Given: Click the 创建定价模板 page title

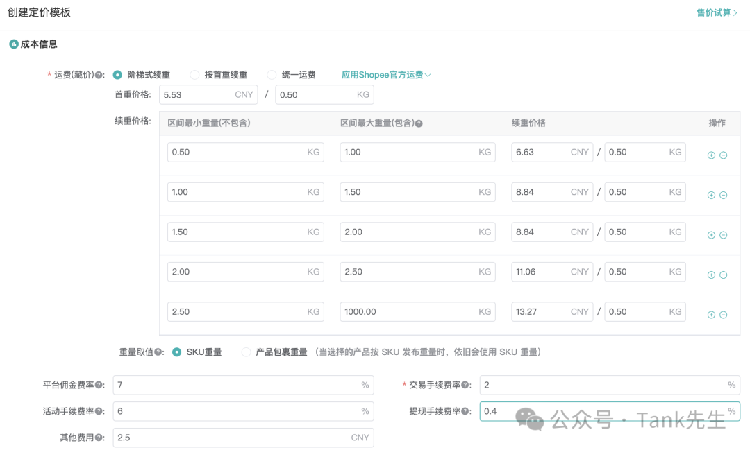Looking at the screenshot, I should click(x=39, y=12).
